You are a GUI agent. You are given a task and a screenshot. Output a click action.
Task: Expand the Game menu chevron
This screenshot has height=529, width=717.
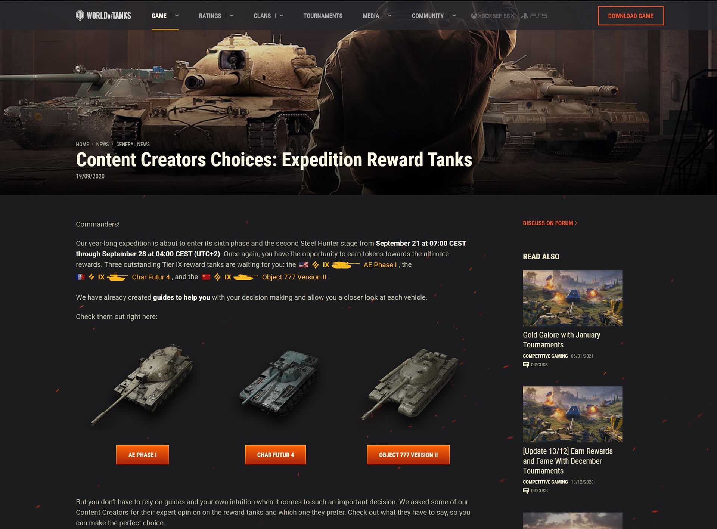[x=177, y=16]
